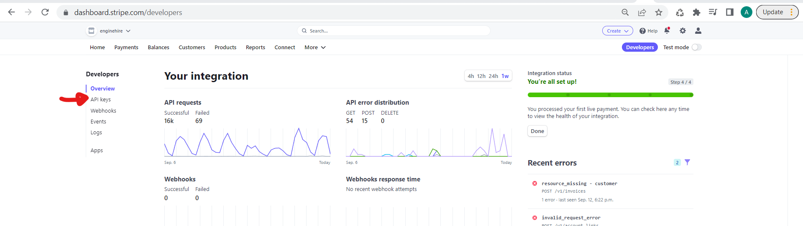Open Logs in sidebar

96,132
